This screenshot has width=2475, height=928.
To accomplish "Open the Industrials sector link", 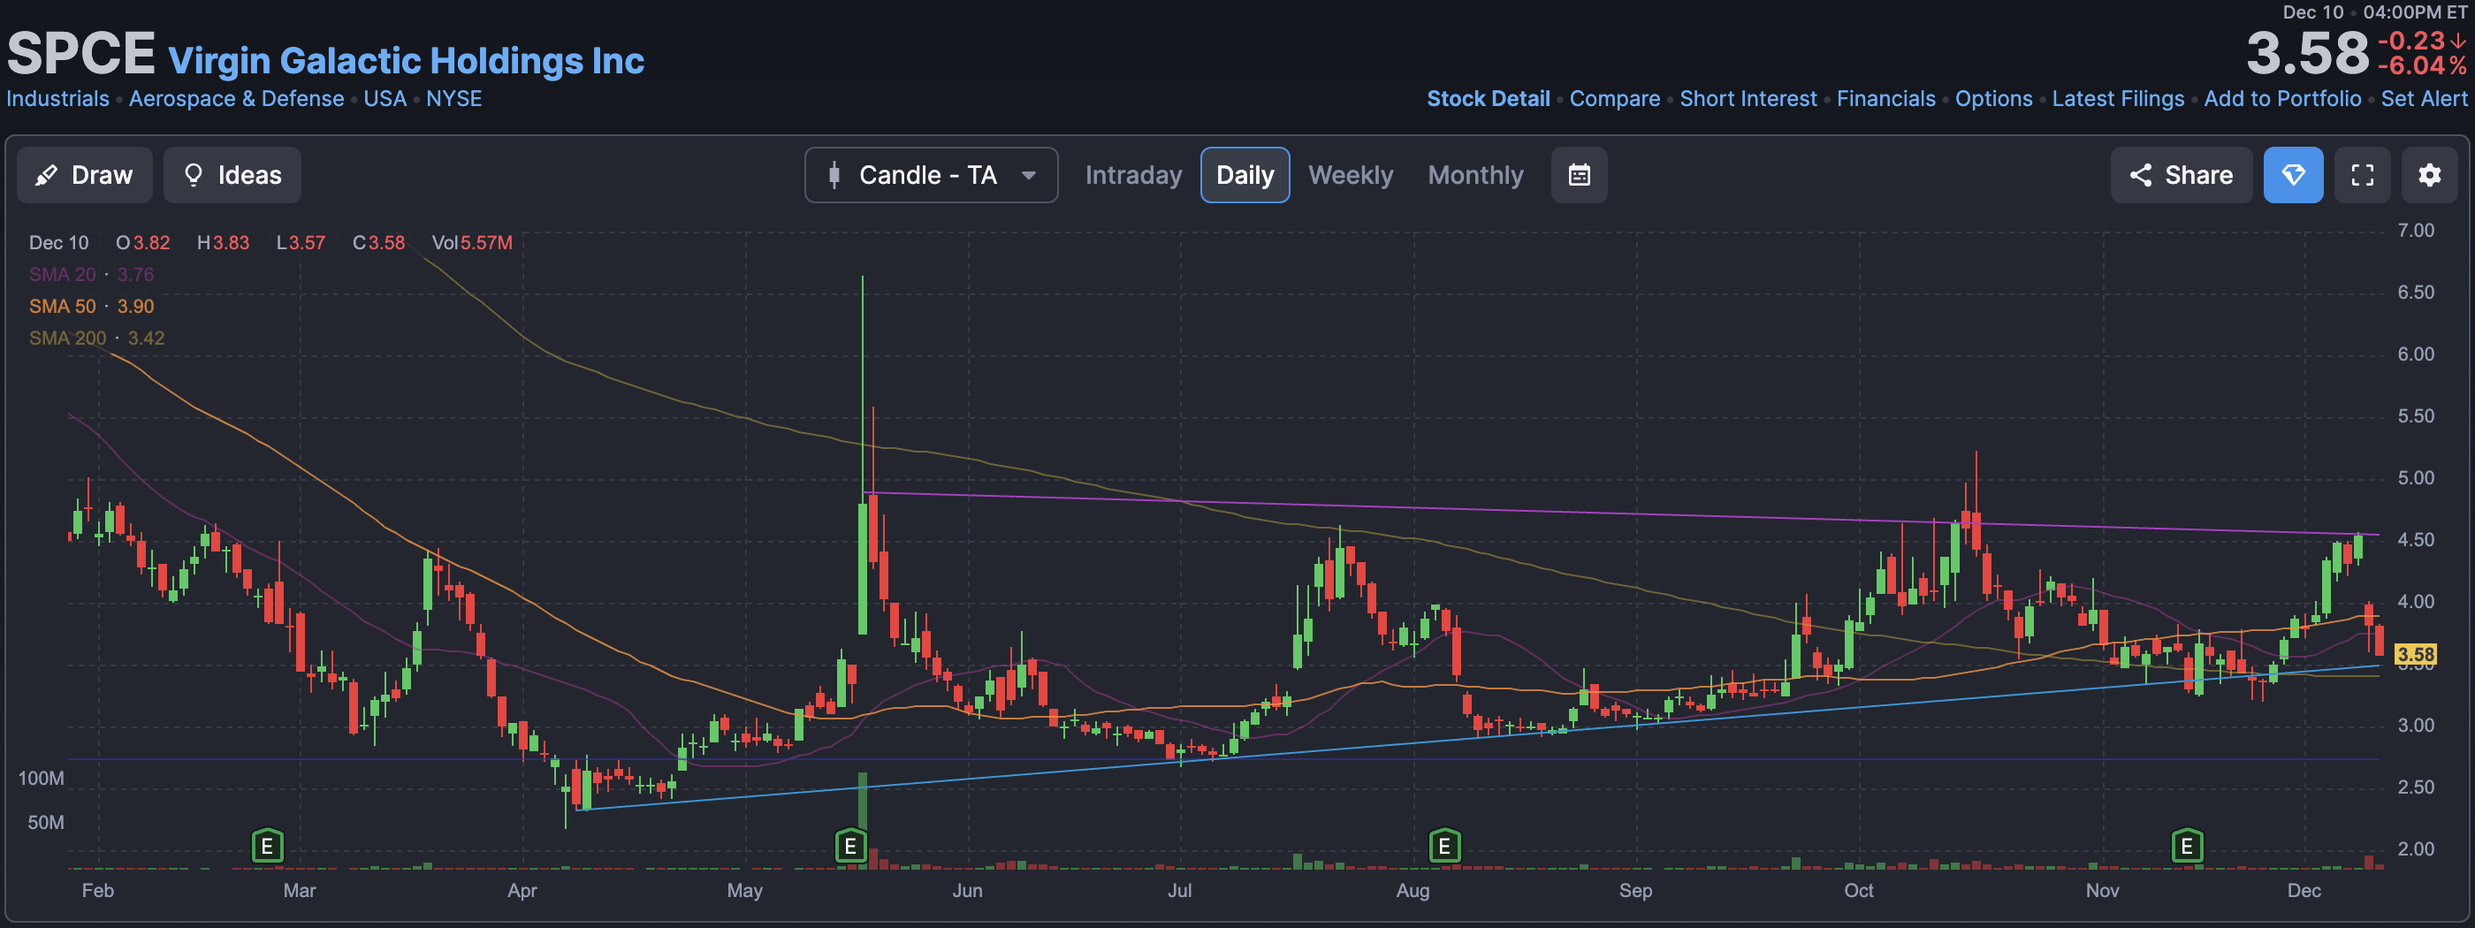I will pyautogui.click(x=57, y=99).
